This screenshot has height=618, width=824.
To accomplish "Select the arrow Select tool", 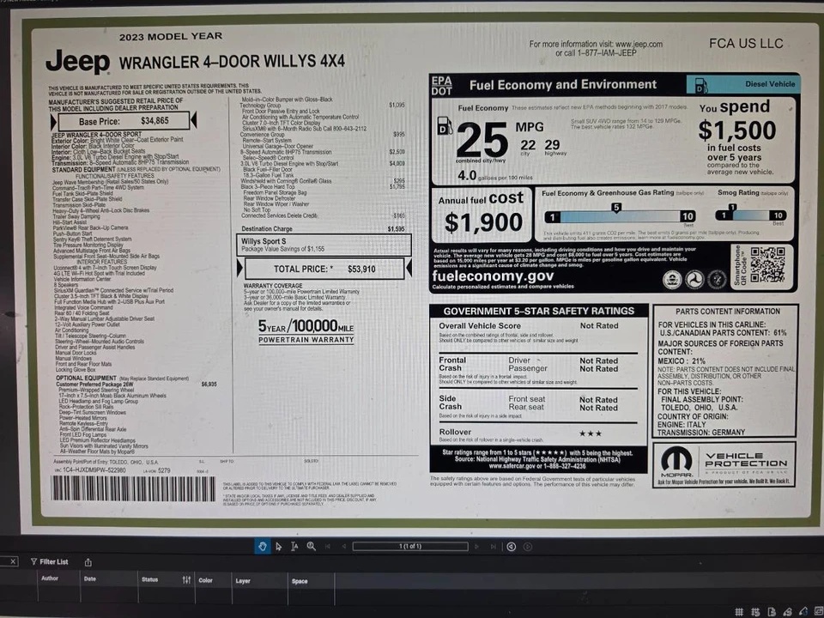I will [x=278, y=547].
